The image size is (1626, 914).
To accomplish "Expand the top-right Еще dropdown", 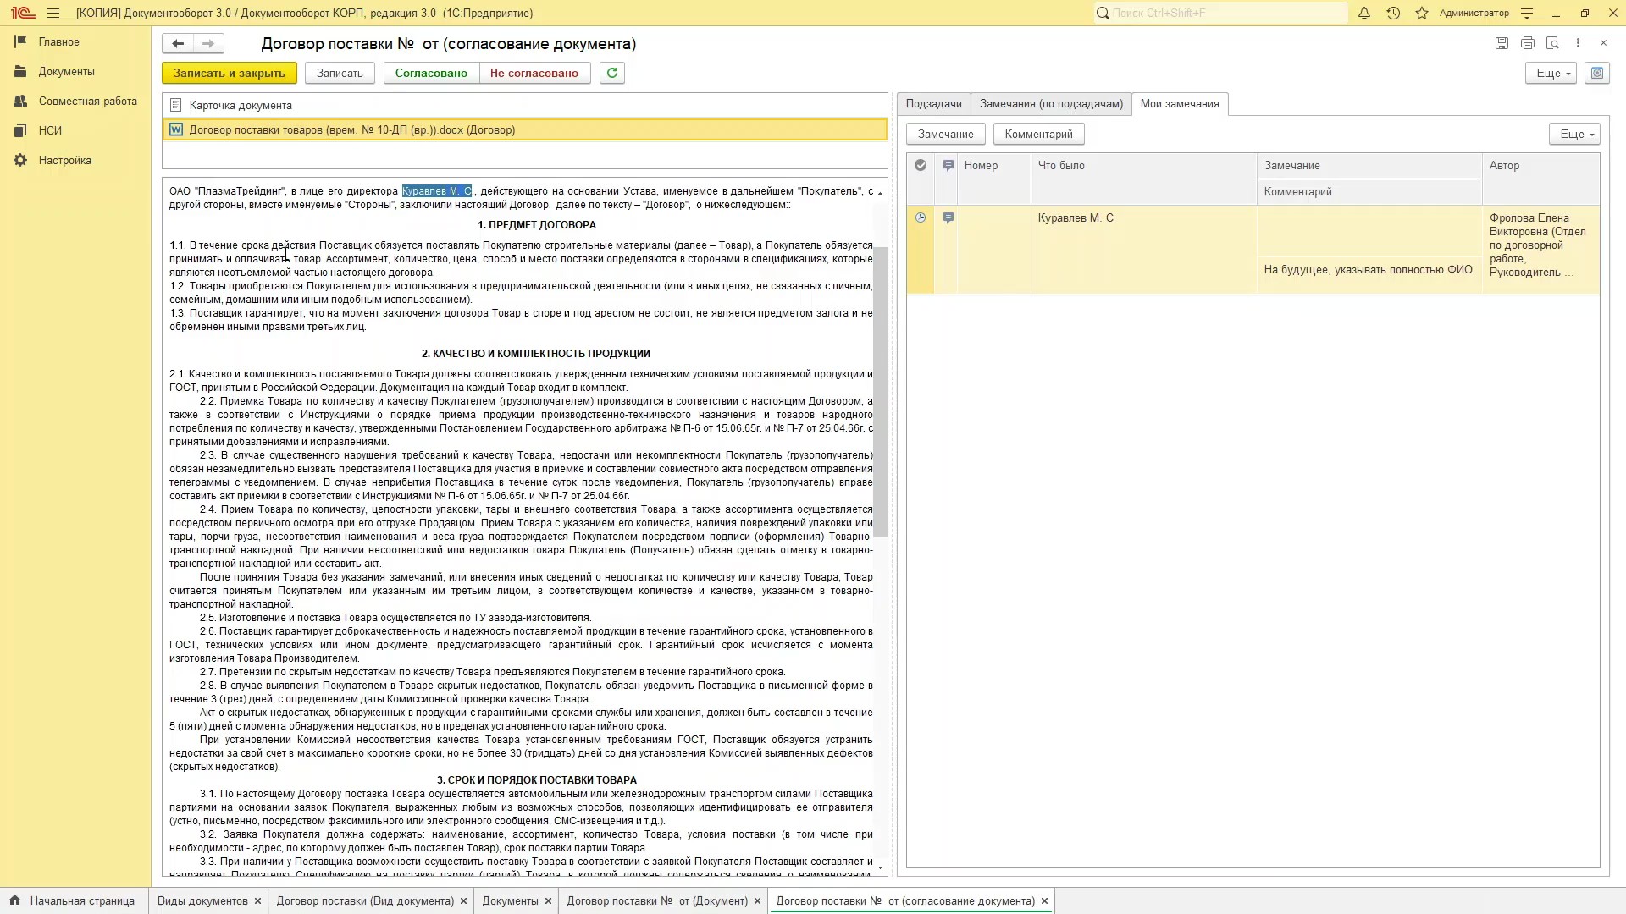I will (x=1552, y=74).
